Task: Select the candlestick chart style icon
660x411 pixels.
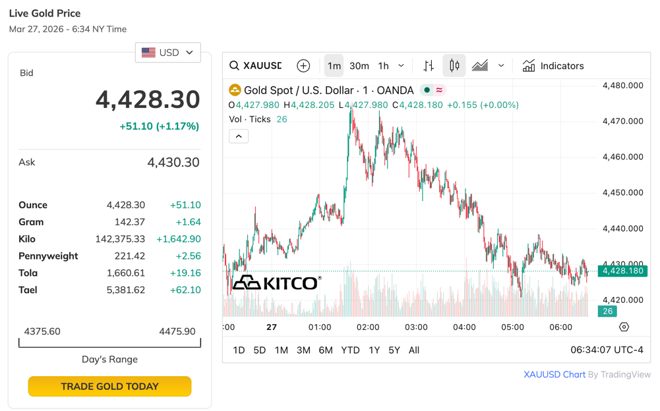Action: [x=454, y=66]
